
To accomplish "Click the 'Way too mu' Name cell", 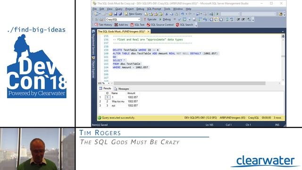I will click(118, 102).
